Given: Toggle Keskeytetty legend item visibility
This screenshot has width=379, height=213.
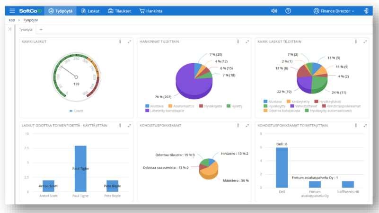Looking at the screenshot, I should [298, 102].
